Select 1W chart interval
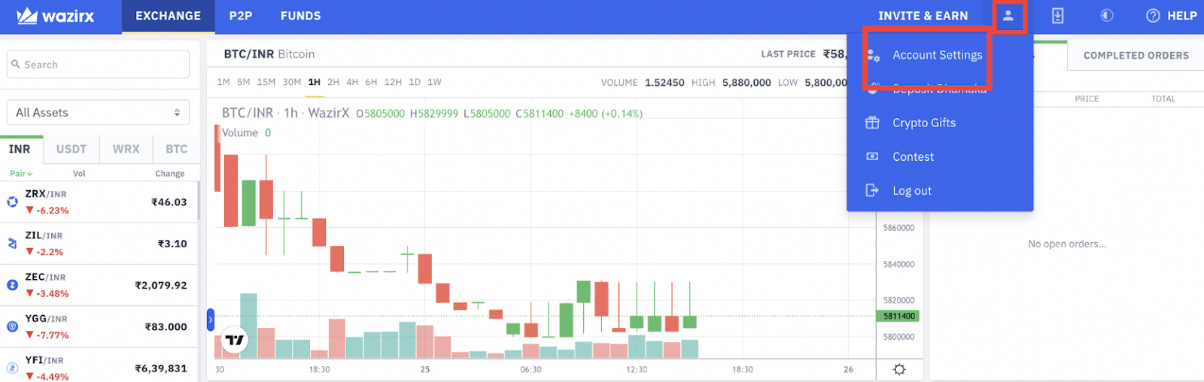Screen dimensions: 1204x382 point(434,82)
